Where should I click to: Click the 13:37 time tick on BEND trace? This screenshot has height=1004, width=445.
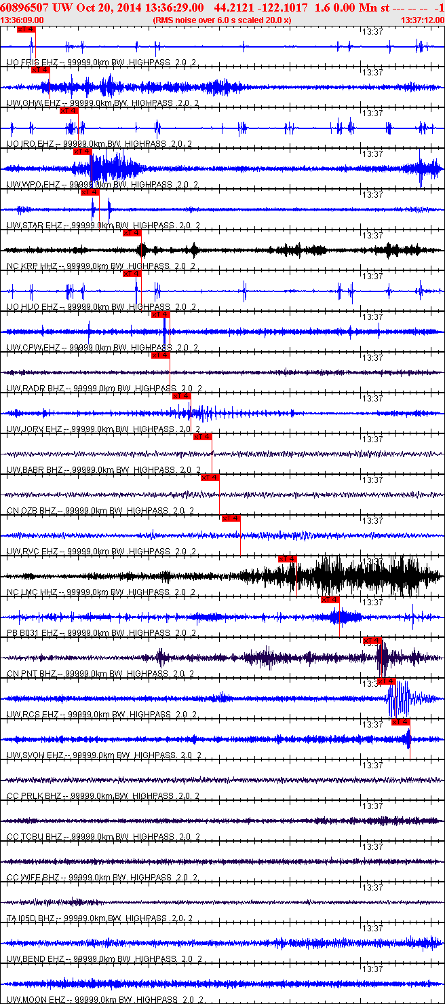click(372, 928)
